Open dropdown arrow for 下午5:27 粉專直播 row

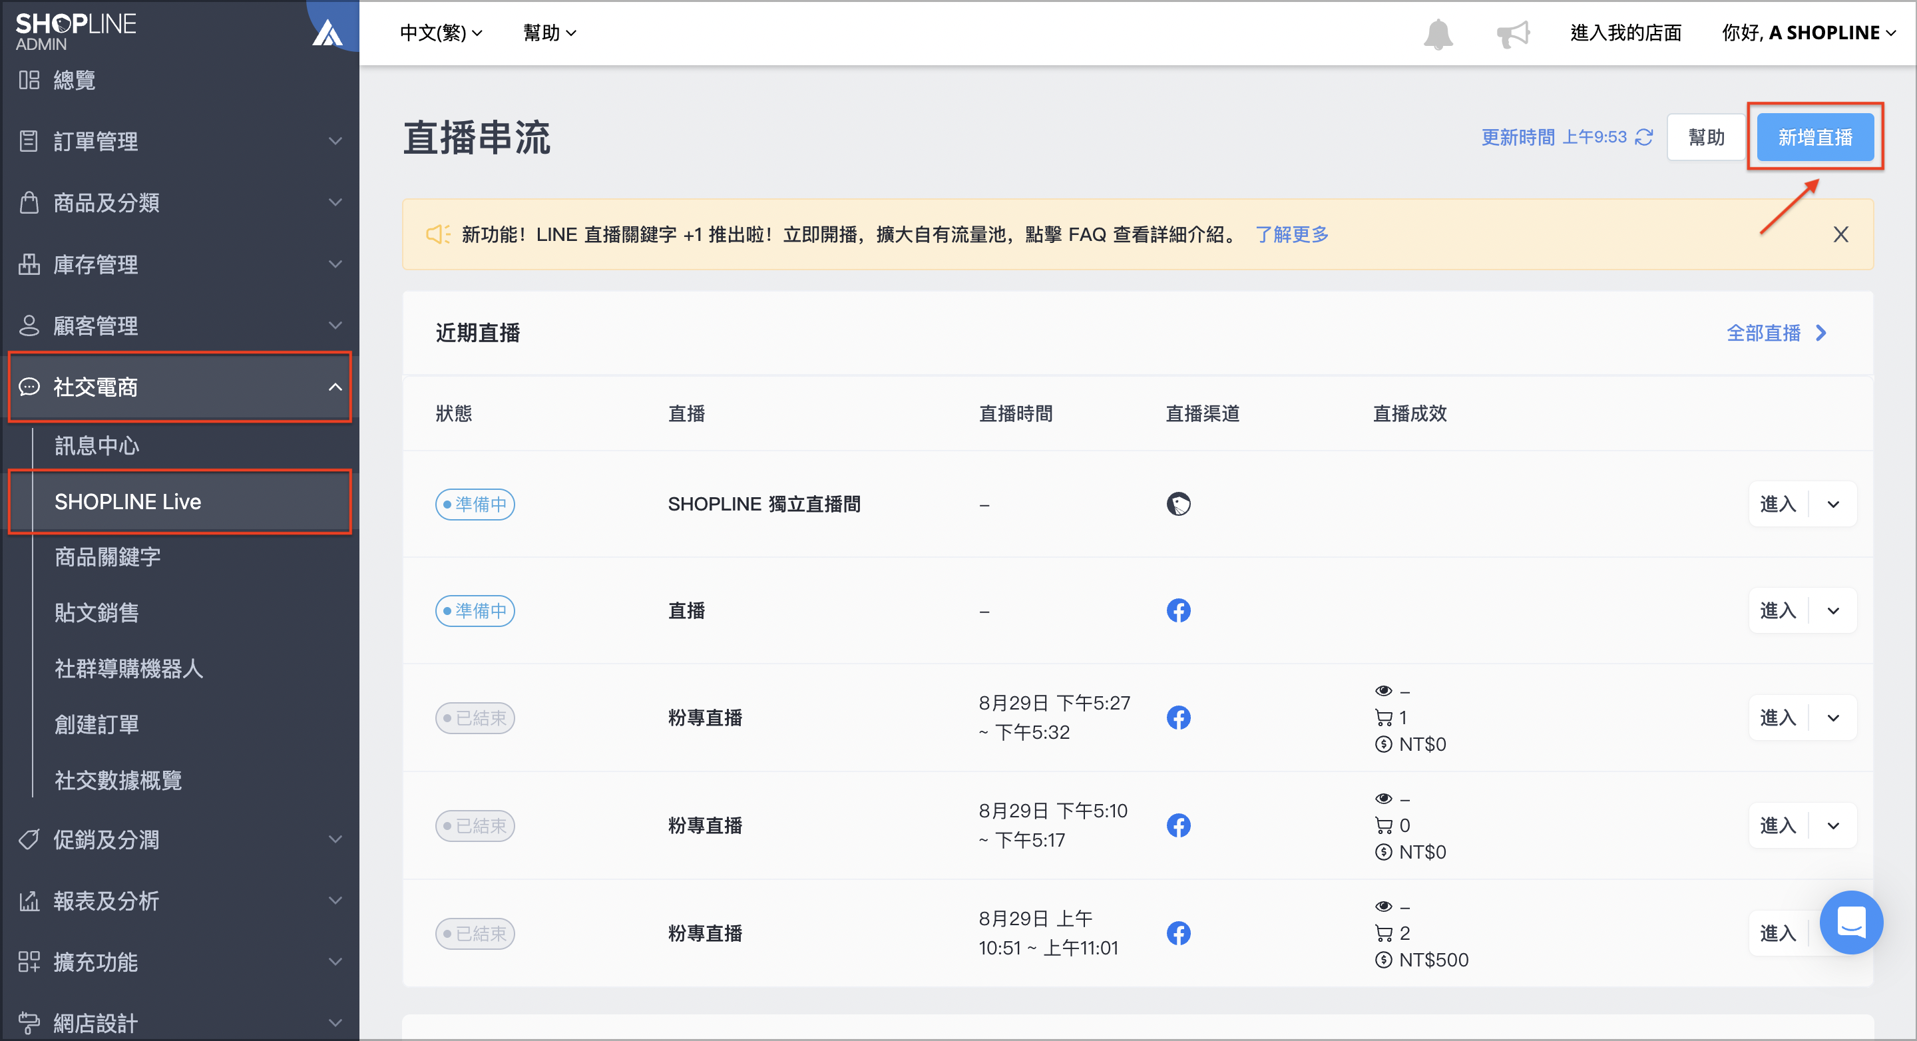tap(1834, 718)
